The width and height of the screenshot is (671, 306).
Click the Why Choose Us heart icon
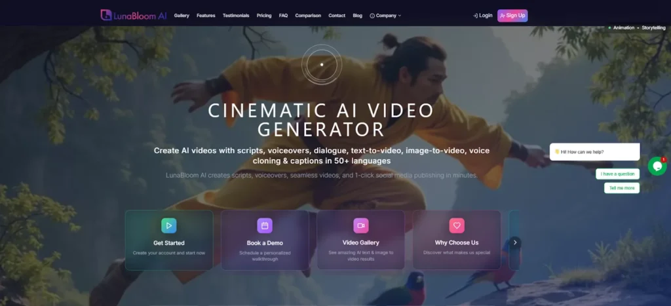point(457,225)
